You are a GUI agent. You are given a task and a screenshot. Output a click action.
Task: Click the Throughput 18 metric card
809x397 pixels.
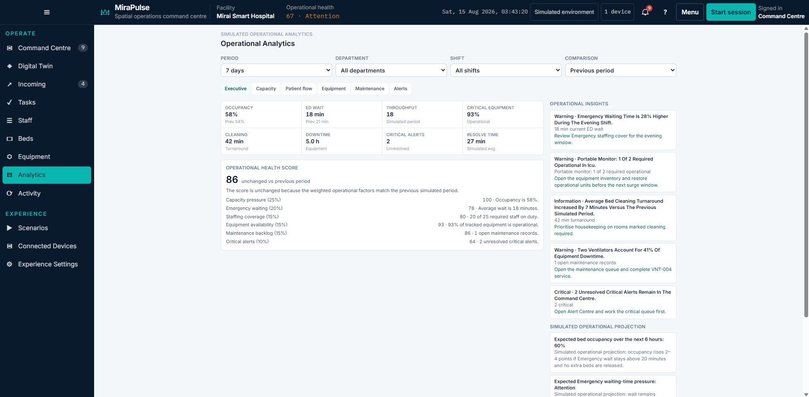[x=422, y=115]
